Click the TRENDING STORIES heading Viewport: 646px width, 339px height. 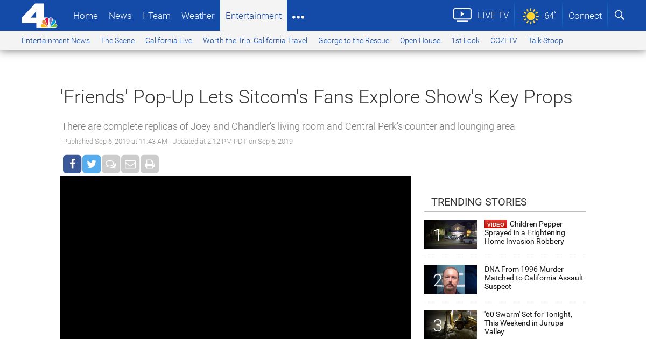click(x=479, y=202)
